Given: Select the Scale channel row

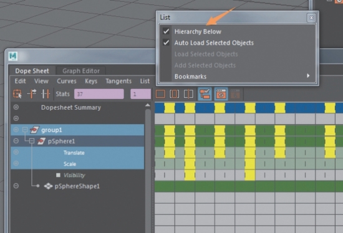Looking at the screenshot, I should click(77, 163).
